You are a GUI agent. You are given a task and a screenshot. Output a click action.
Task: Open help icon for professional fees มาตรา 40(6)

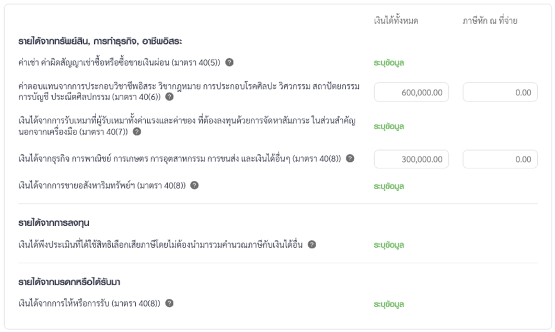click(x=170, y=97)
